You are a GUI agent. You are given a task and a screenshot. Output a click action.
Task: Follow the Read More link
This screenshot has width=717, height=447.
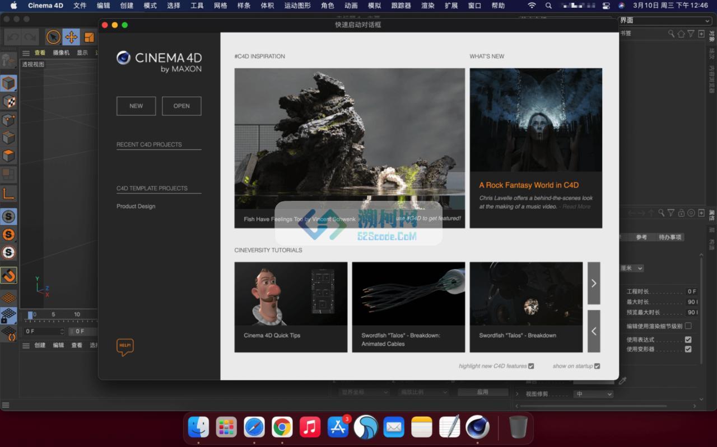coord(576,206)
